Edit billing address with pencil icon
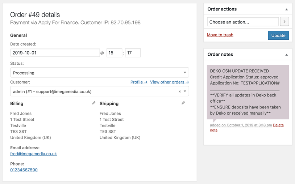The image size is (295, 184). coord(94,103)
